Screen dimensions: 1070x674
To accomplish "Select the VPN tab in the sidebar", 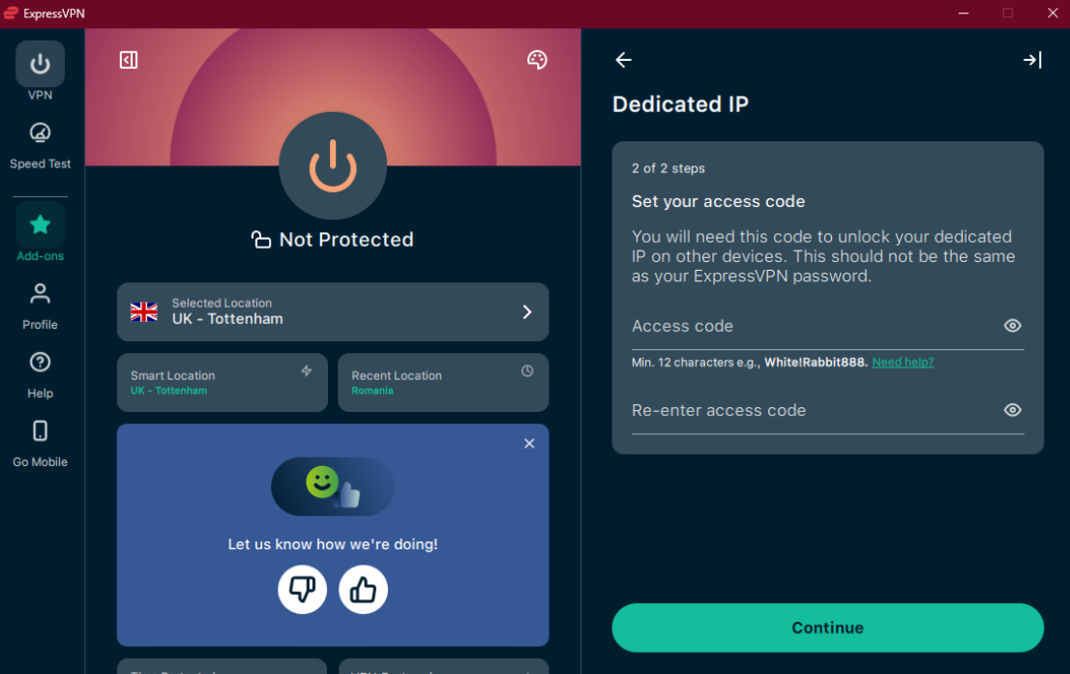I will pyautogui.click(x=40, y=72).
